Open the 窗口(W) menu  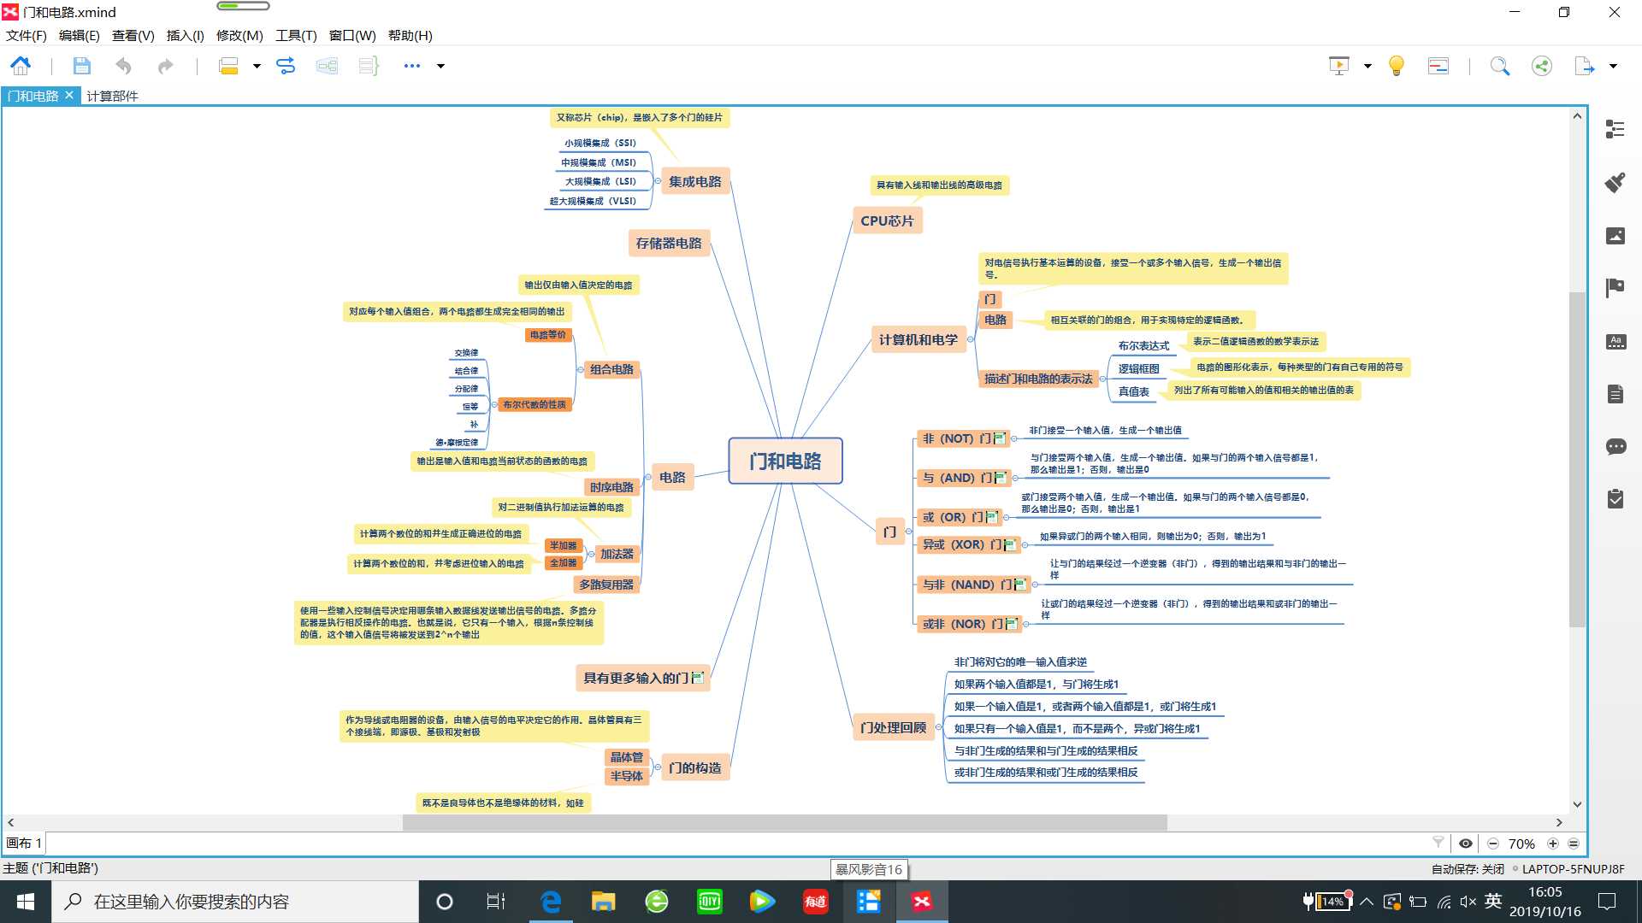click(352, 35)
